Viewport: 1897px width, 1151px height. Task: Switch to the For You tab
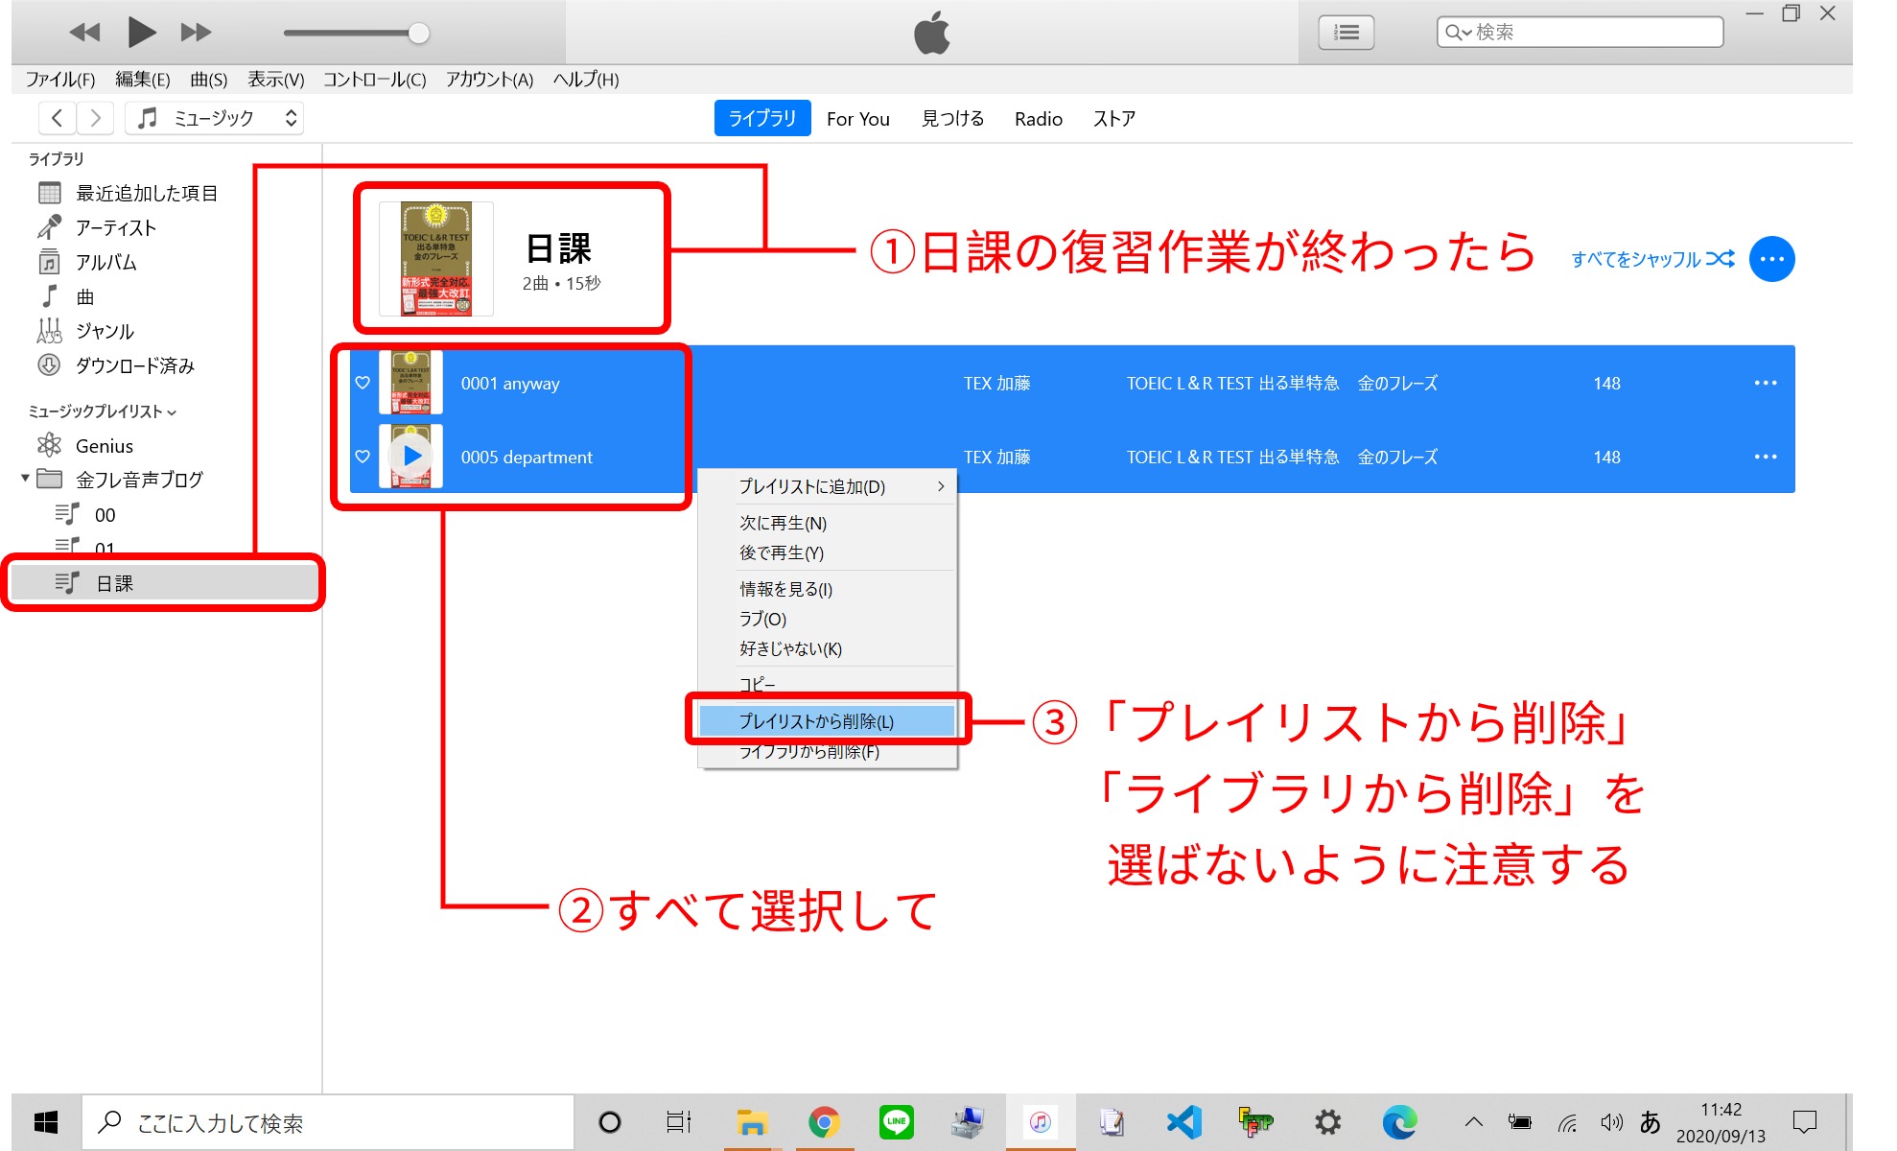tap(858, 119)
